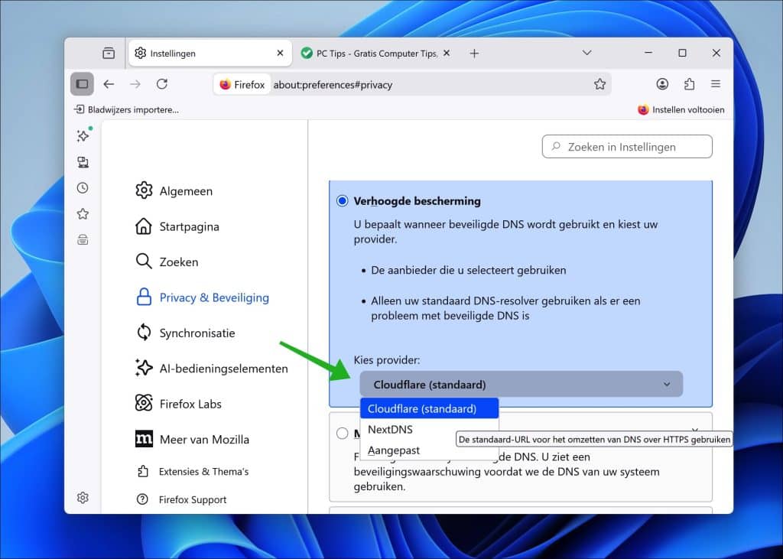Select Privacy & Beveiliging settings category
The width and height of the screenshot is (783, 559).
tap(214, 297)
